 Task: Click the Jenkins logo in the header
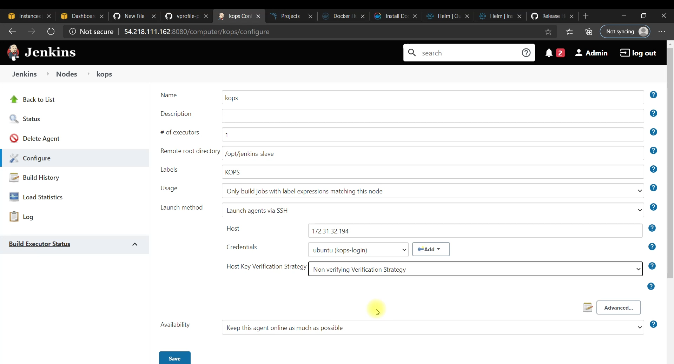pyautogui.click(x=41, y=53)
